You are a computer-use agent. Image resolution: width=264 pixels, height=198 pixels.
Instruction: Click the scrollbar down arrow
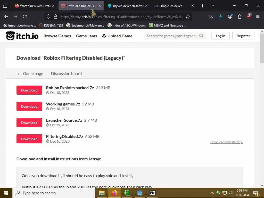tap(262, 186)
